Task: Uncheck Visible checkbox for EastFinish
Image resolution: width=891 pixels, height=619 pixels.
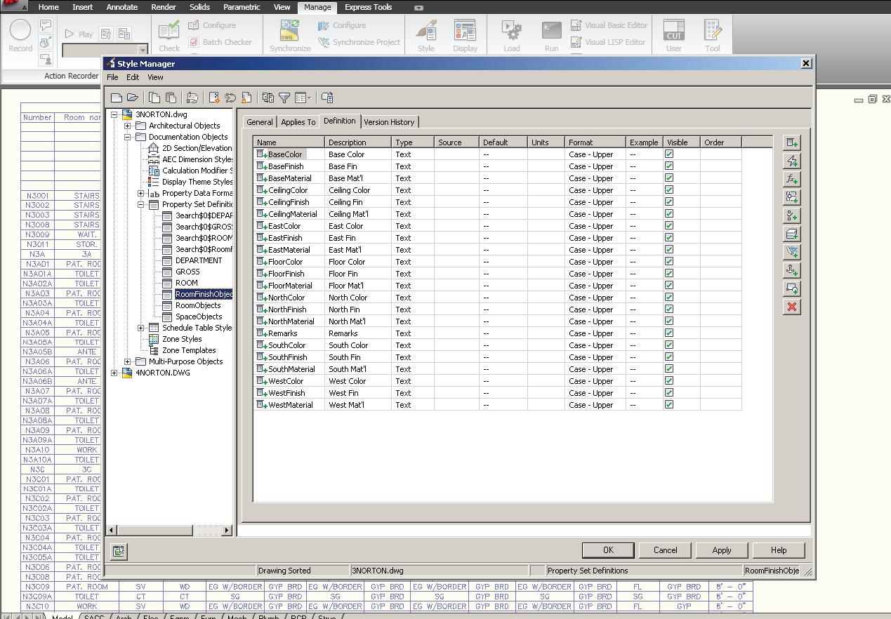Action: coord(669,237)
